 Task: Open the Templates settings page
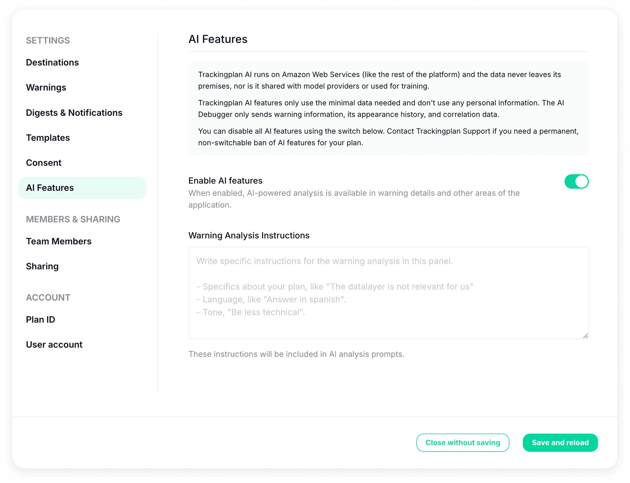point(48,138)
